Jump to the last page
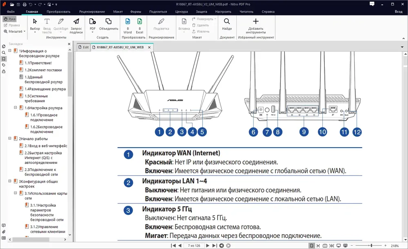 pyautogui.click(x=215, y=246)
